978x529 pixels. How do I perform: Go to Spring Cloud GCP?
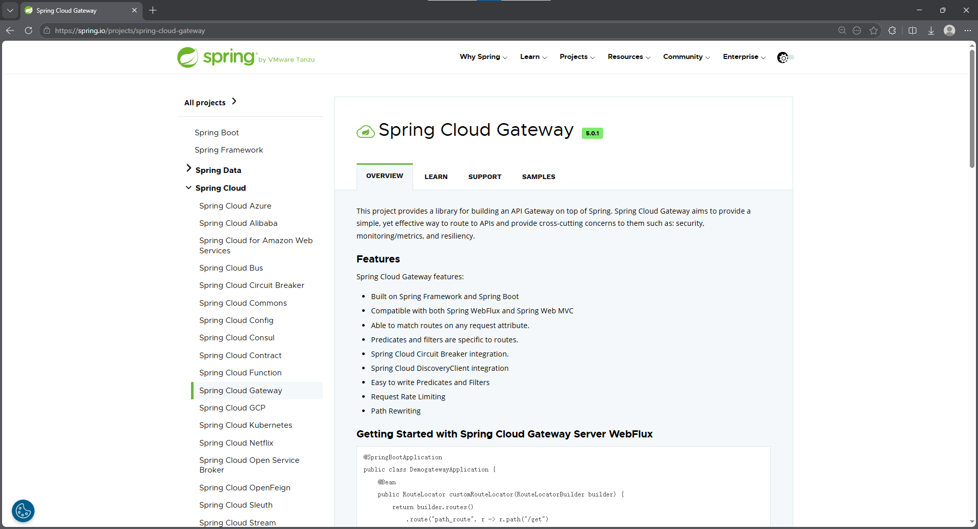[232, 408]
